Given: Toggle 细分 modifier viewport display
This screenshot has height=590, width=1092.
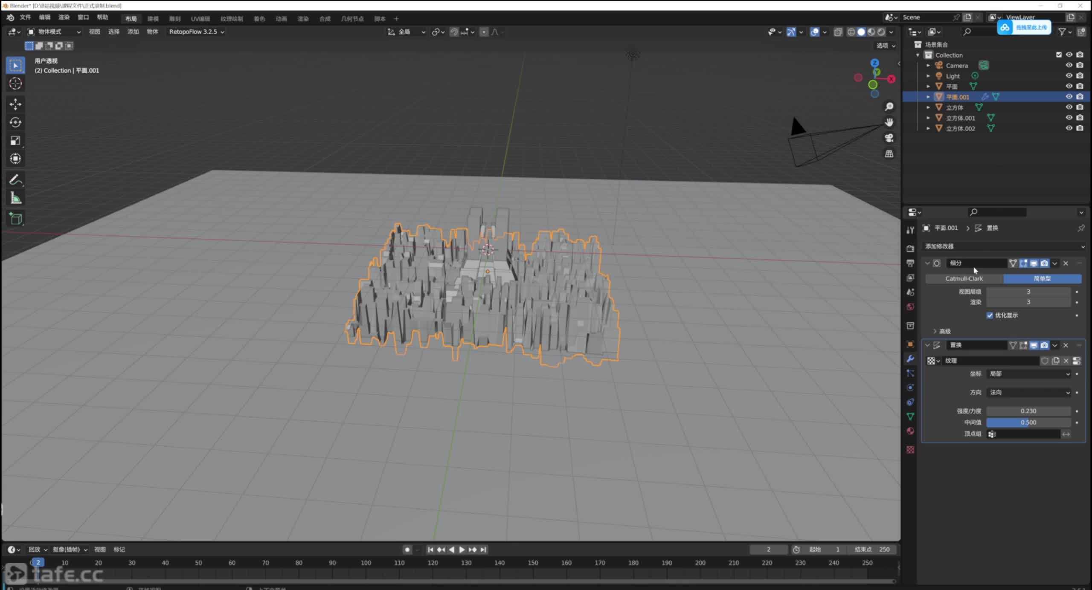Looking at the screenshot, I should [1034, 263].
